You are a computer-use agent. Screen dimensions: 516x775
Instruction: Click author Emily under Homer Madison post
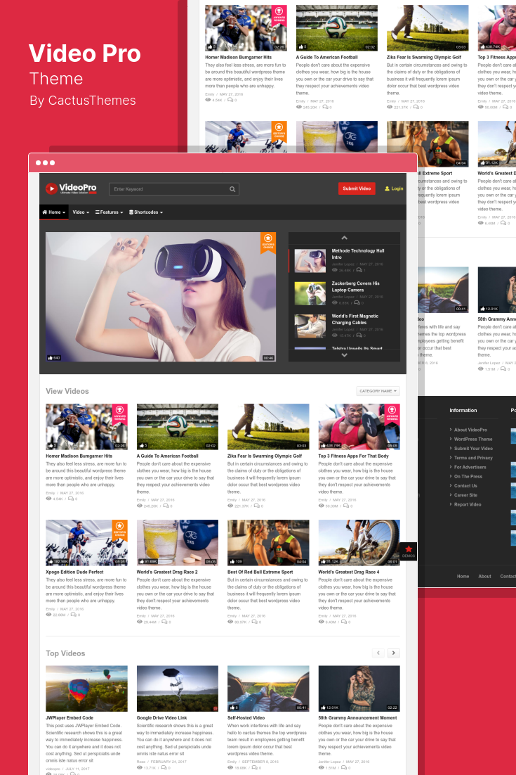pos(51,493)
